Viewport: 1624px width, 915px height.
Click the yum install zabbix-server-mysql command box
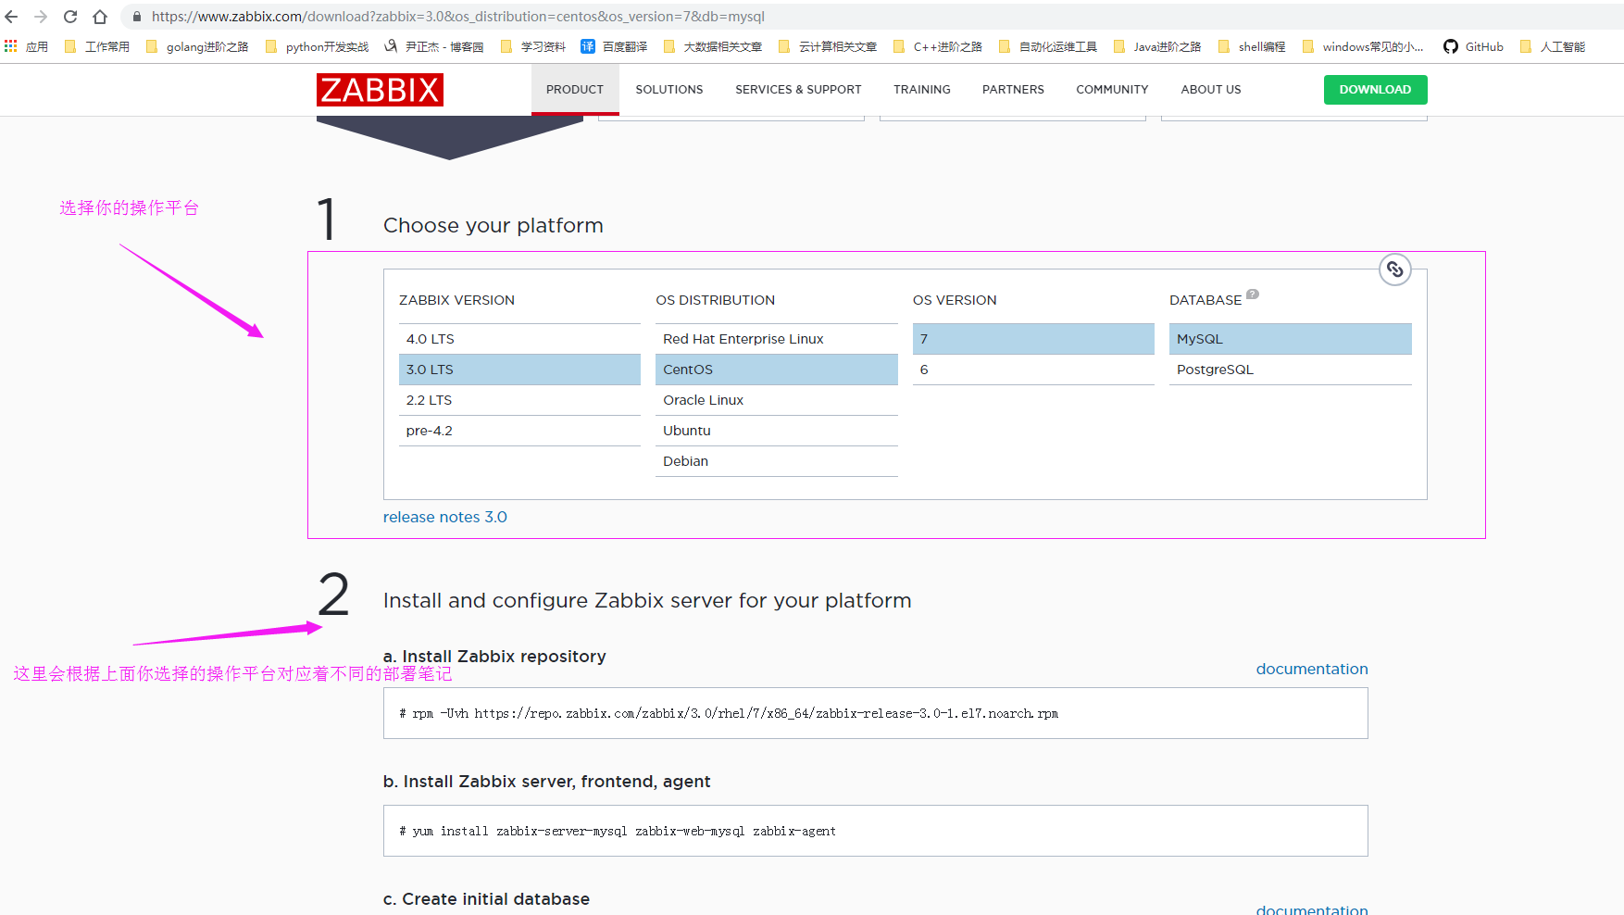[x=876, y=831]
